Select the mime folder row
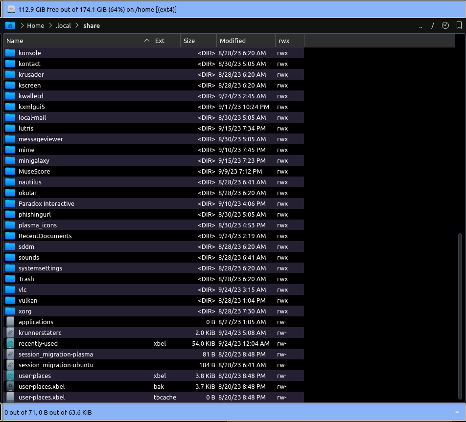This screenshot has height=422, width=466. (x=154, y=150)
